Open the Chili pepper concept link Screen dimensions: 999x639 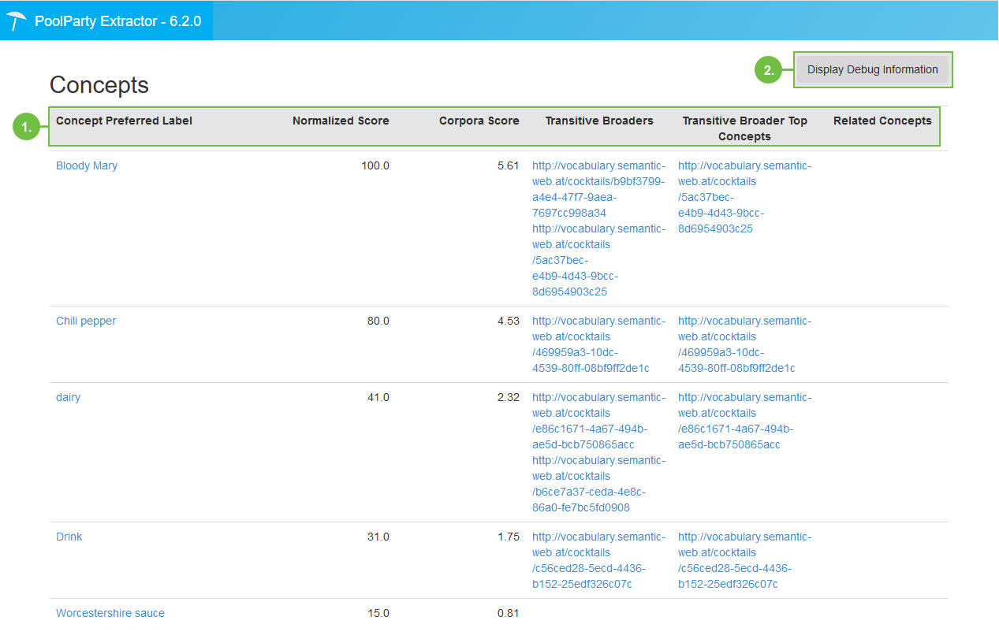pyautogui.click(x=86, y=321)
